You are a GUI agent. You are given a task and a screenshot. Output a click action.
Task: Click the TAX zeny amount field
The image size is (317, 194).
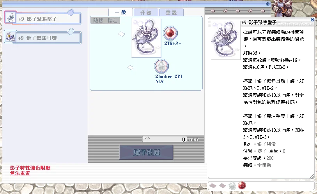coord(165,139)
